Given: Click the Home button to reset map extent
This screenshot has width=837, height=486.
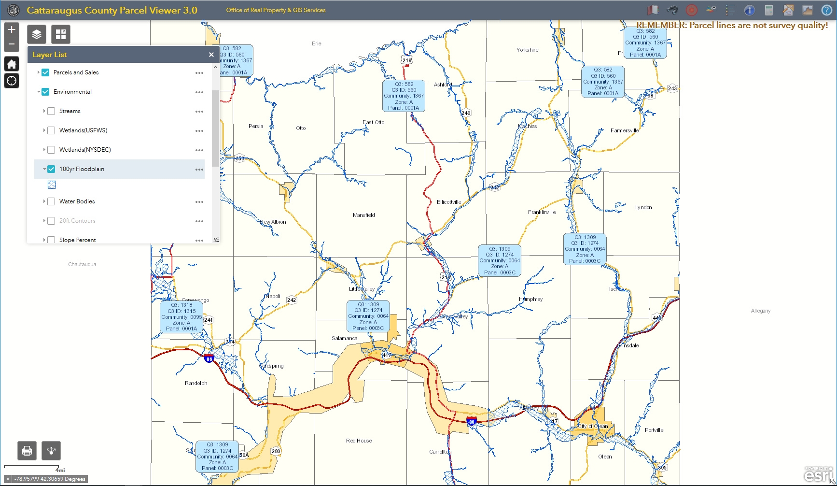Looking at the screenshot, I should tap(11, 63).
